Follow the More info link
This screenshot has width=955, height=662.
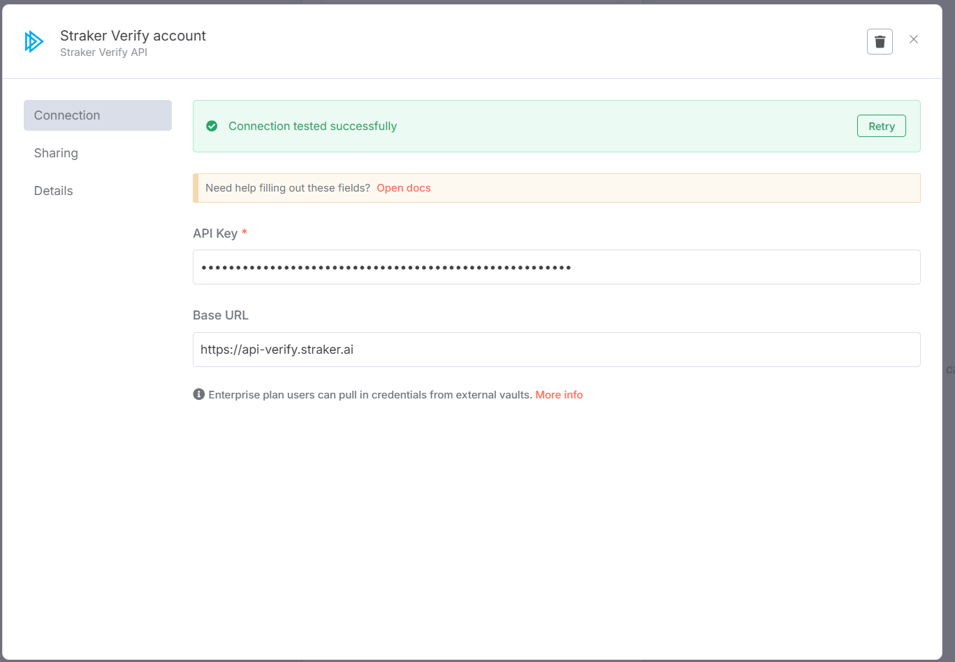559,395
